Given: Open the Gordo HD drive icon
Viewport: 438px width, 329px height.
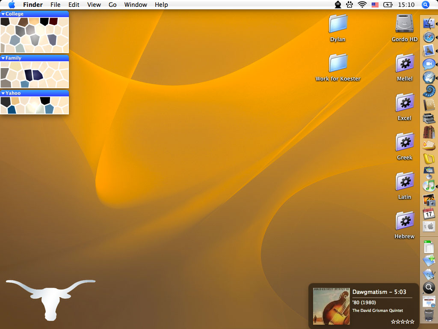Looking at the screenshot, I should click(404, 24).
